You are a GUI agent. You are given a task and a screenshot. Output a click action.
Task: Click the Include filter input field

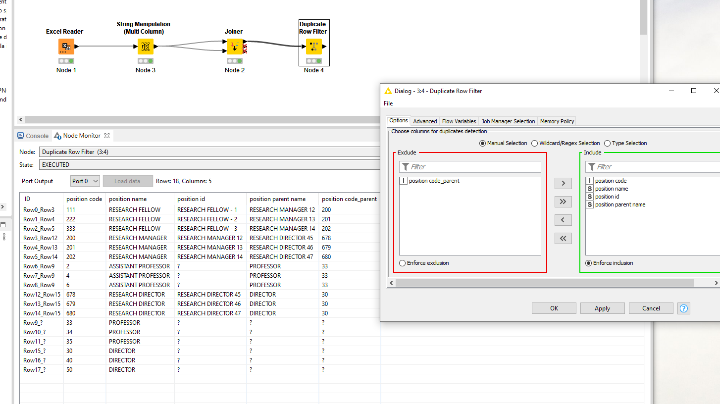point(653,167)
